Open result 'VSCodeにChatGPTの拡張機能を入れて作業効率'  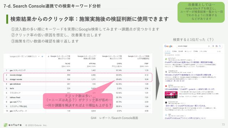188,75
